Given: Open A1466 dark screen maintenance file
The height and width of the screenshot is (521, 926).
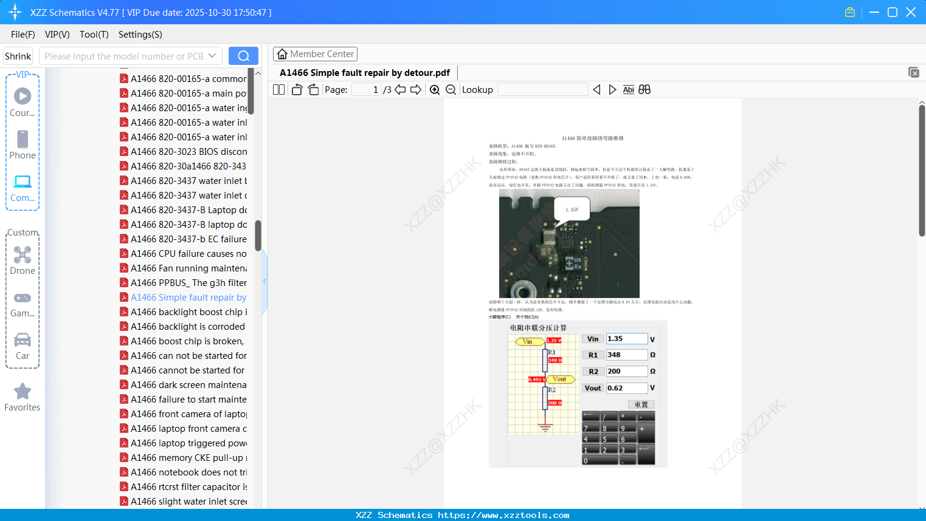Looking at the screenshot, I should pyautogui.click(x=183, y=385).
